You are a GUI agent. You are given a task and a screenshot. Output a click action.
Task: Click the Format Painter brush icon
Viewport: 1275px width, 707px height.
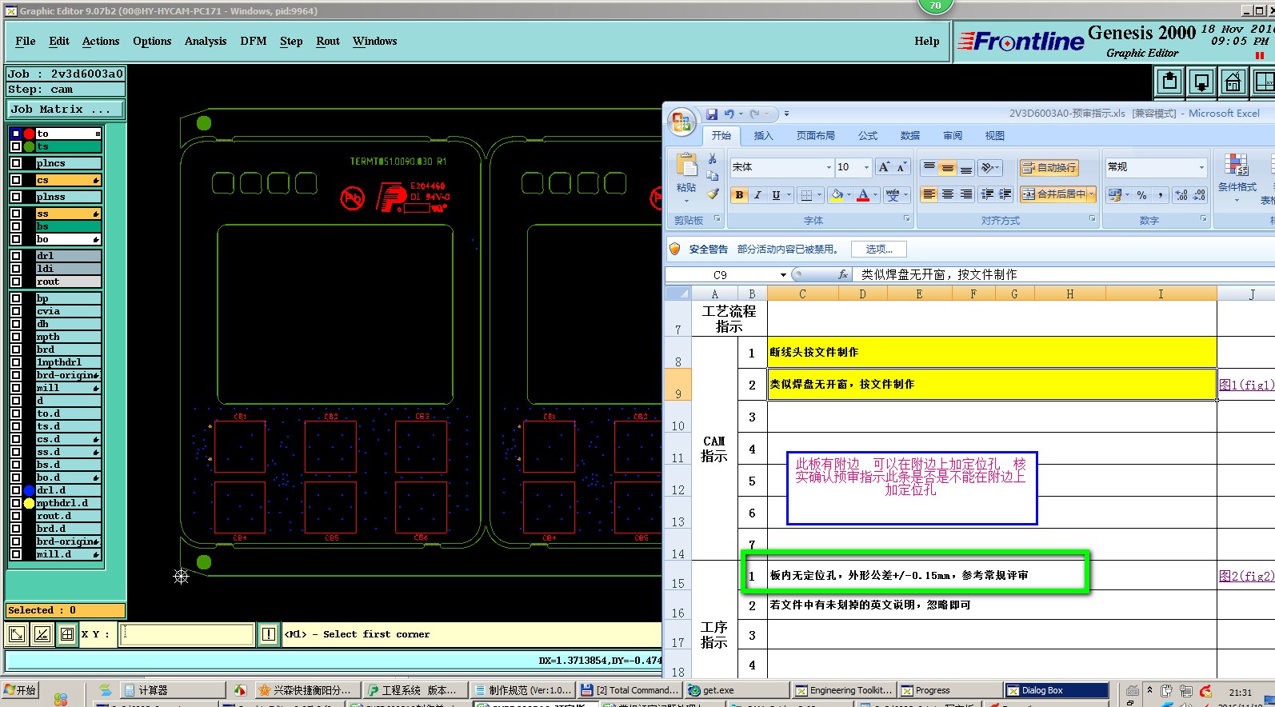(713, 194)
